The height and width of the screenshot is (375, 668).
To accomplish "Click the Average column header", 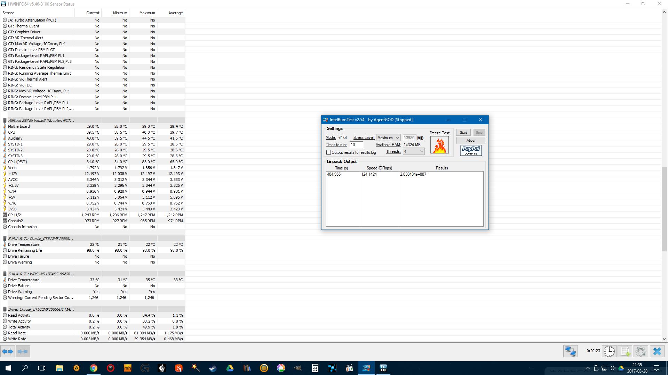I will click(x=171, y=13).
